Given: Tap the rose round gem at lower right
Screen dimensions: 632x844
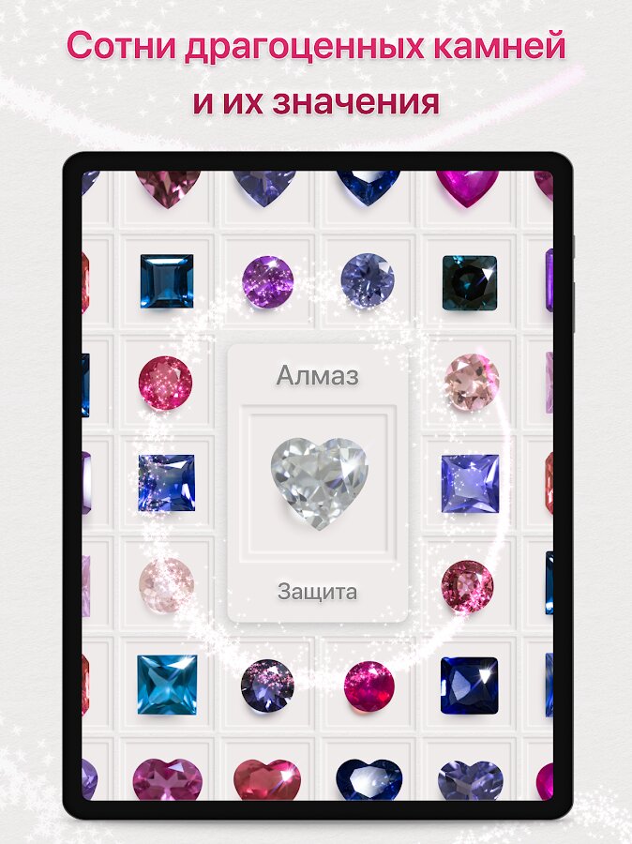Looking at the screenshot, I should [467, 586].
